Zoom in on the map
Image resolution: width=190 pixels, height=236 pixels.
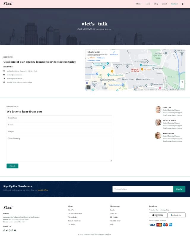point(182,82)
